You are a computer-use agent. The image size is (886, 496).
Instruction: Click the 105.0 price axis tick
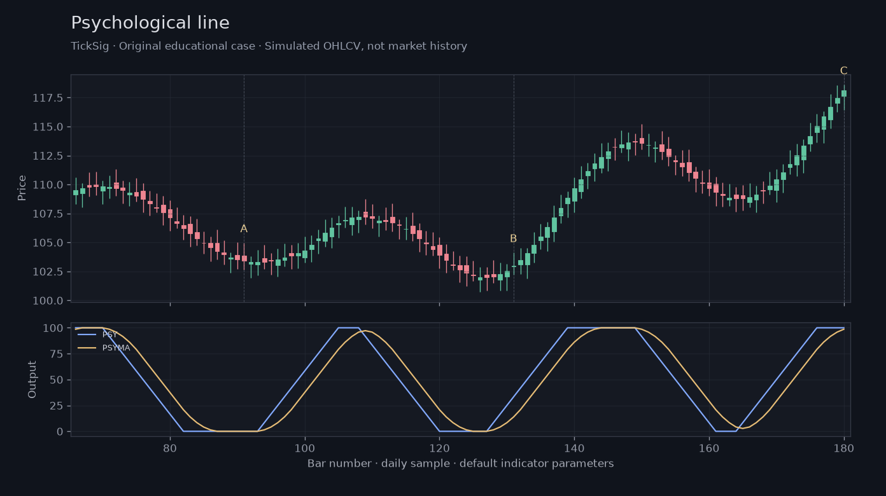point(48,243)
